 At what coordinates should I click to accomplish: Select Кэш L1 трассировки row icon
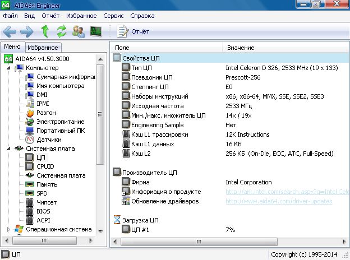(126, 134)
